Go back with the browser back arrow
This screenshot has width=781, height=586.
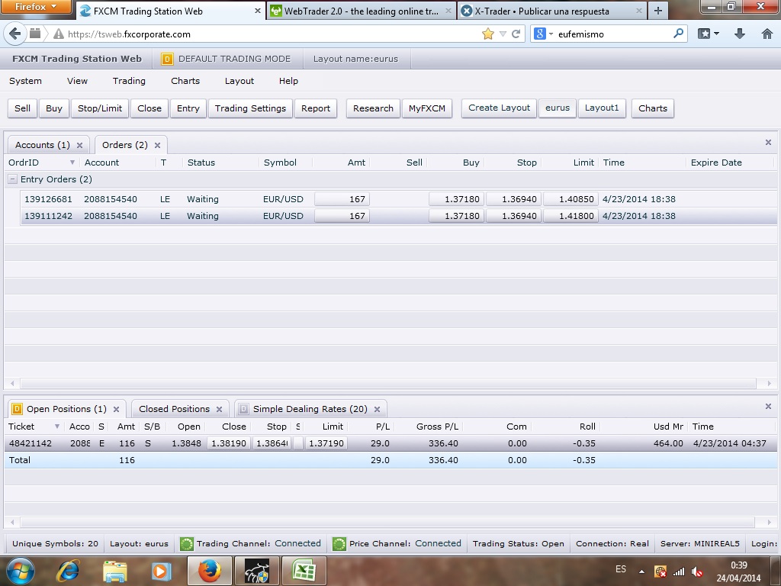click(x=15, y=34)
